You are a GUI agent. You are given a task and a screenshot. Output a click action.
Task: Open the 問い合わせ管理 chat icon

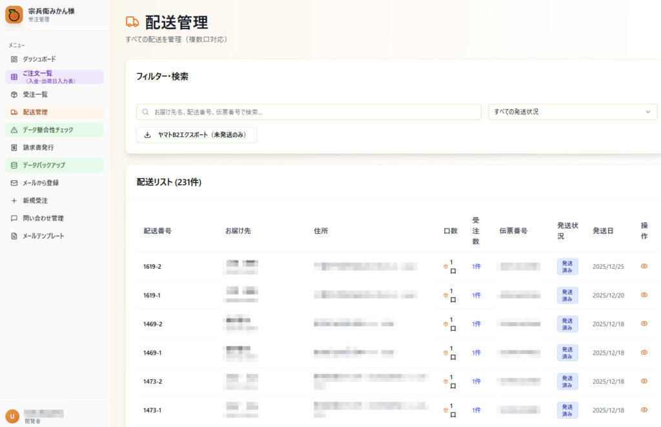click(x=13, y=218)
